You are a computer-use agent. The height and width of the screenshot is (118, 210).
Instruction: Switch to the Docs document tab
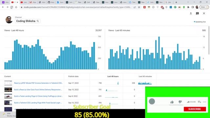pyautogui.click(x=60, y=2)
